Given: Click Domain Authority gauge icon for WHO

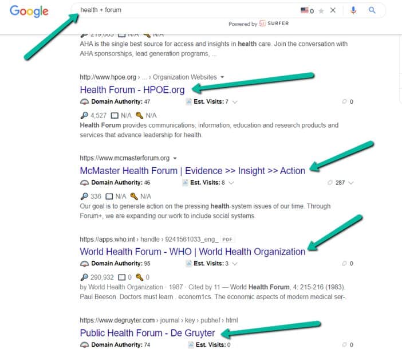Looking at the screenshot, I should 84,264.
